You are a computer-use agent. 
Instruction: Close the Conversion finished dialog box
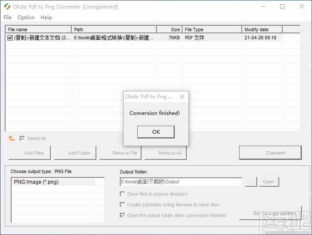(182, 97)
